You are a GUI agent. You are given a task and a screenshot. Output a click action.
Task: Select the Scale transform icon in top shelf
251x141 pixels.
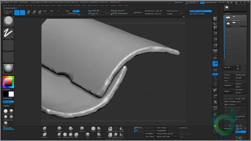(x=34, y=13)
